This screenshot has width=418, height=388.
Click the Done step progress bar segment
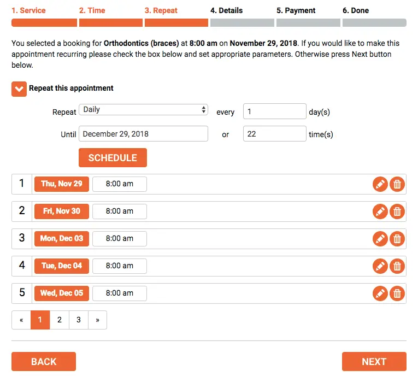point(374,22)
